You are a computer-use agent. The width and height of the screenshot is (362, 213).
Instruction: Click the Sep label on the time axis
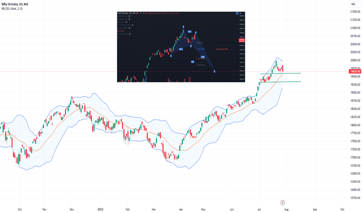(x=315, y=210)
